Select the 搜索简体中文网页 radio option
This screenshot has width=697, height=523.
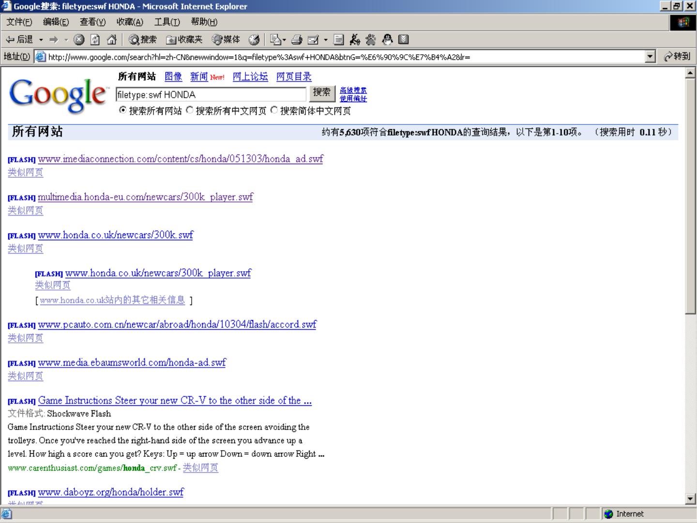274,110
